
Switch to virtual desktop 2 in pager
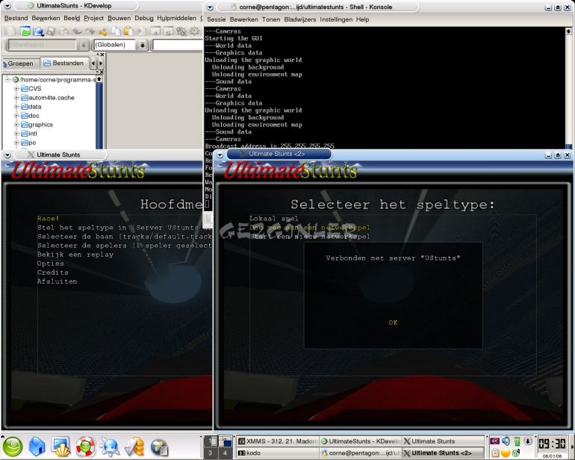pyautogui.click(x=225, y=441)
